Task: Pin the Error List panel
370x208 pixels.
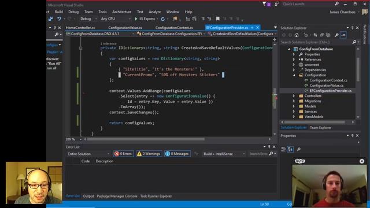Action: point(269,147)
